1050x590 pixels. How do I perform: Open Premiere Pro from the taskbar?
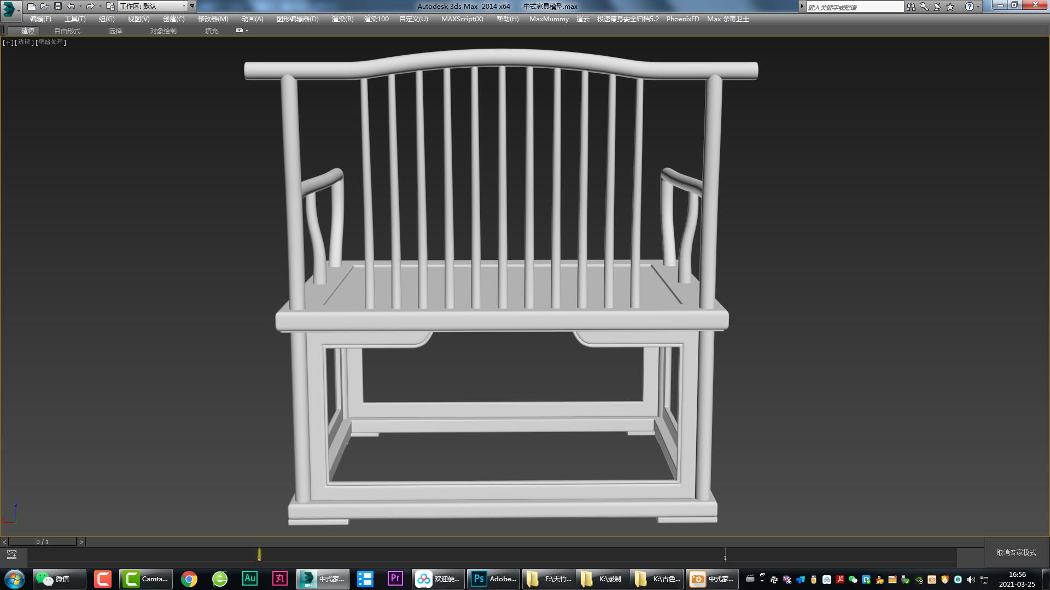[395, 579]
